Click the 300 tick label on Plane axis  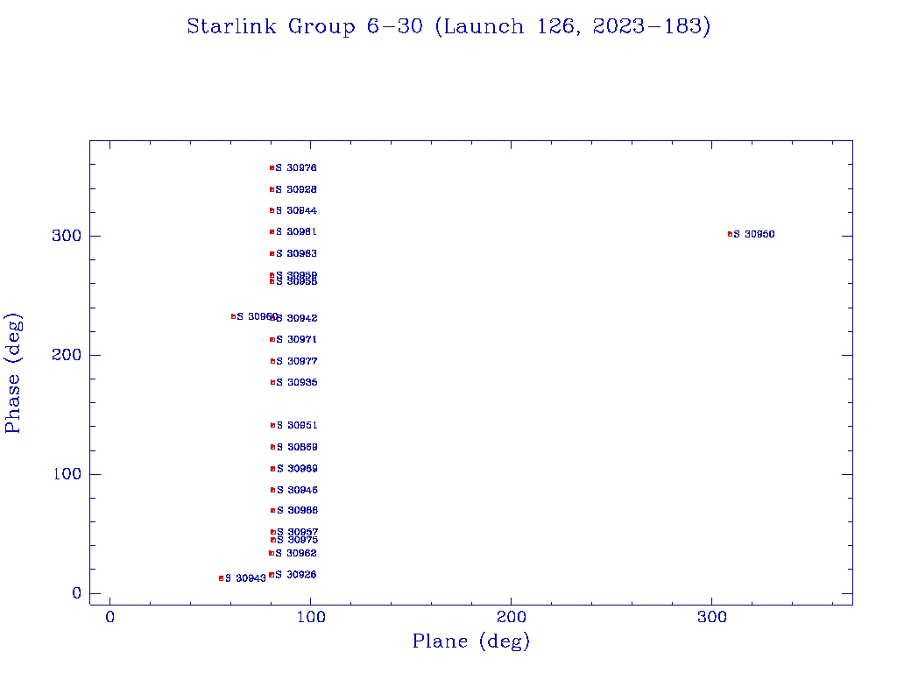point(711,618)
